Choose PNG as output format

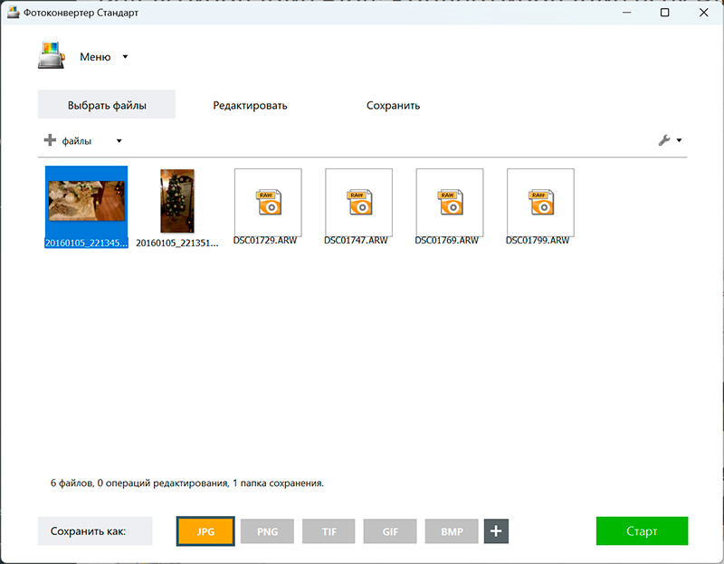pyautogui.click(x=268, y=531)
